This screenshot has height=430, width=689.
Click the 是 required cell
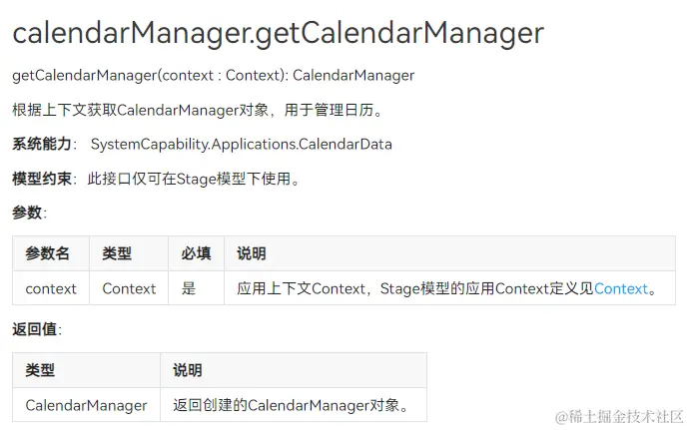click(x=189, y=288)
